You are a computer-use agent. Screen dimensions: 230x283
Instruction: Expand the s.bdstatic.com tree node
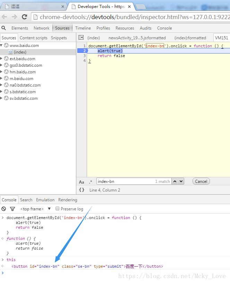click(x=1, y=91)
